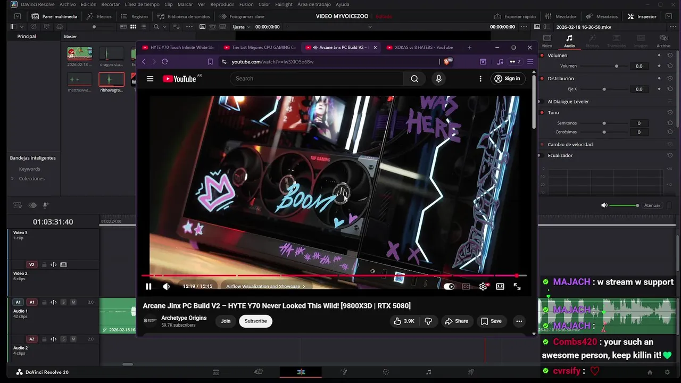This screenshot has width=681, height=383.
Task: Select the Audio tab in the Inspector
Action: click(x=569, y=41)
